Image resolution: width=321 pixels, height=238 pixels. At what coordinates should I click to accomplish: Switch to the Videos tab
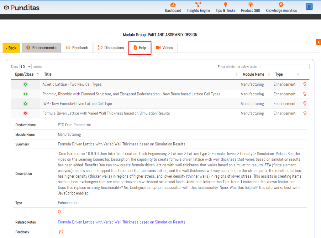tap(164, 48)
